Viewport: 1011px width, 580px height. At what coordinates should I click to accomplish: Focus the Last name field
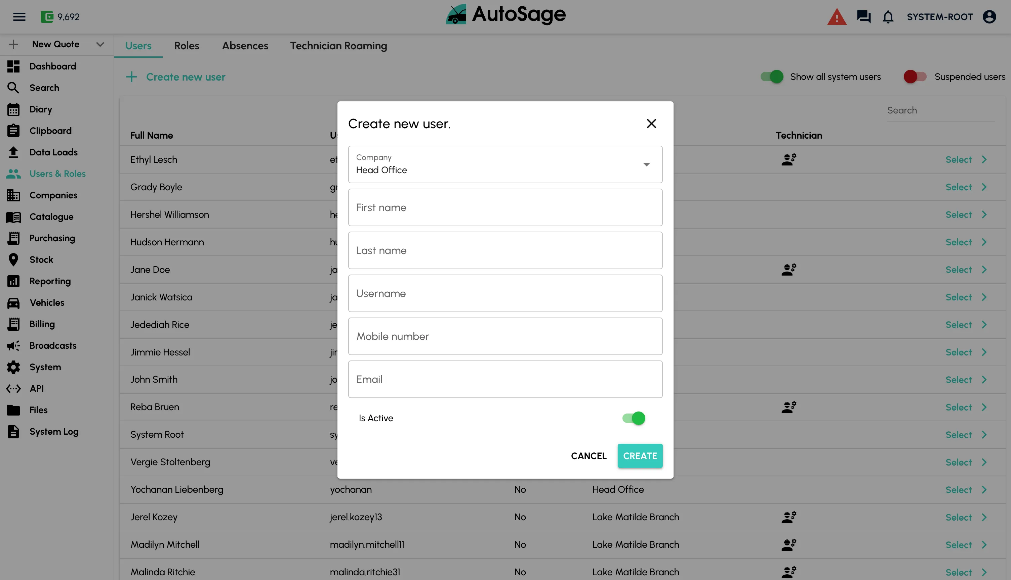coord(505,251)
